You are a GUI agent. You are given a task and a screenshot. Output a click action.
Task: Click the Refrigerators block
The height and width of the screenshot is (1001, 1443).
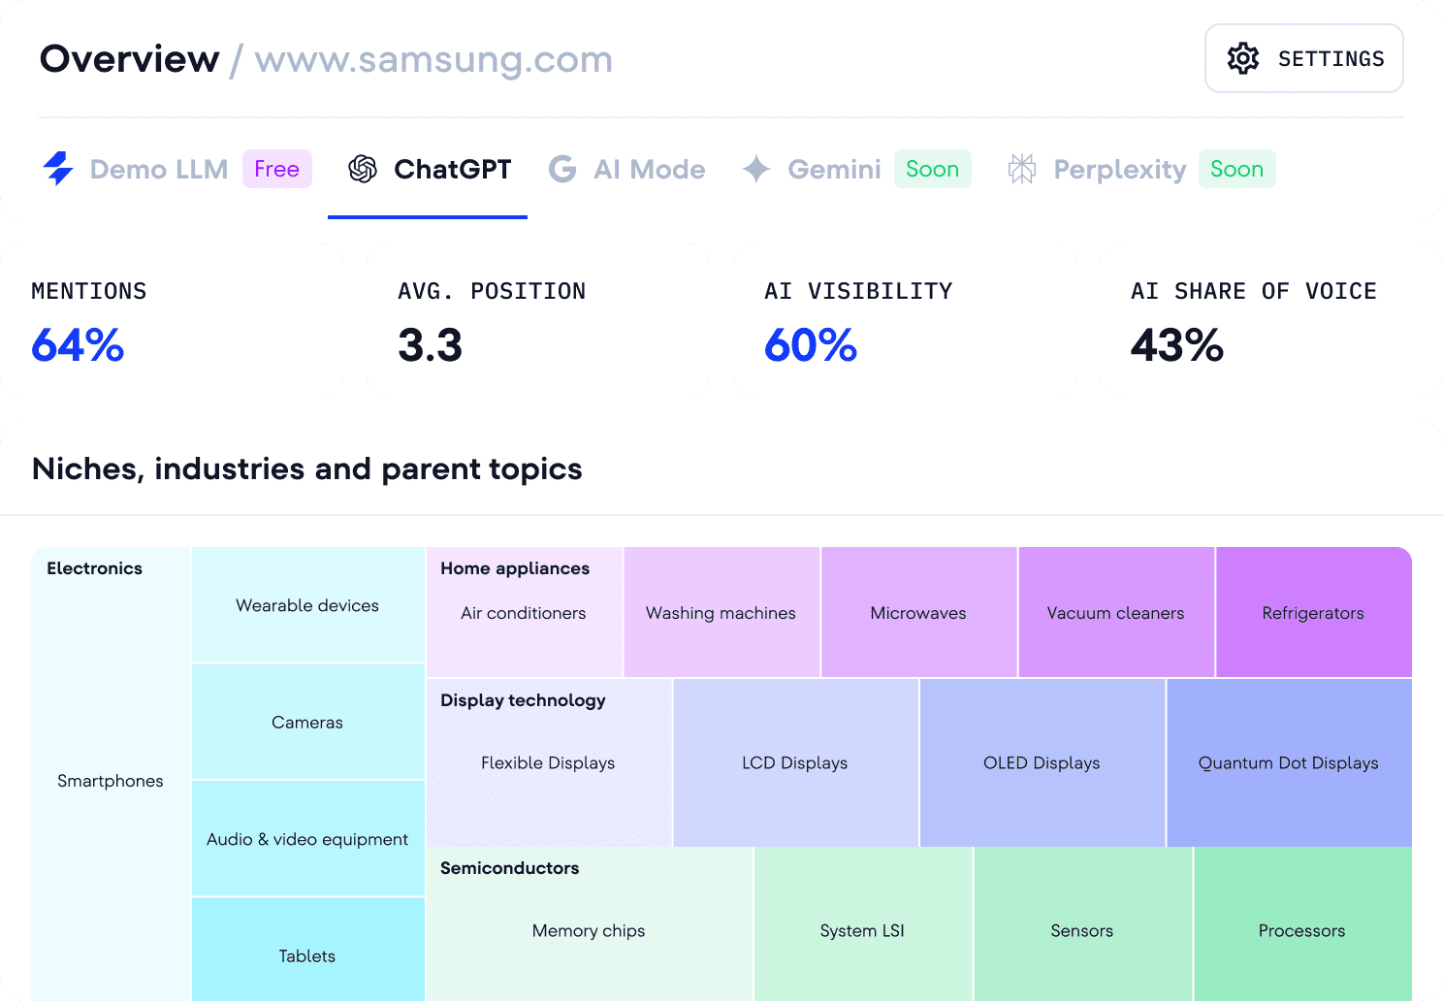pos(1313,612)
